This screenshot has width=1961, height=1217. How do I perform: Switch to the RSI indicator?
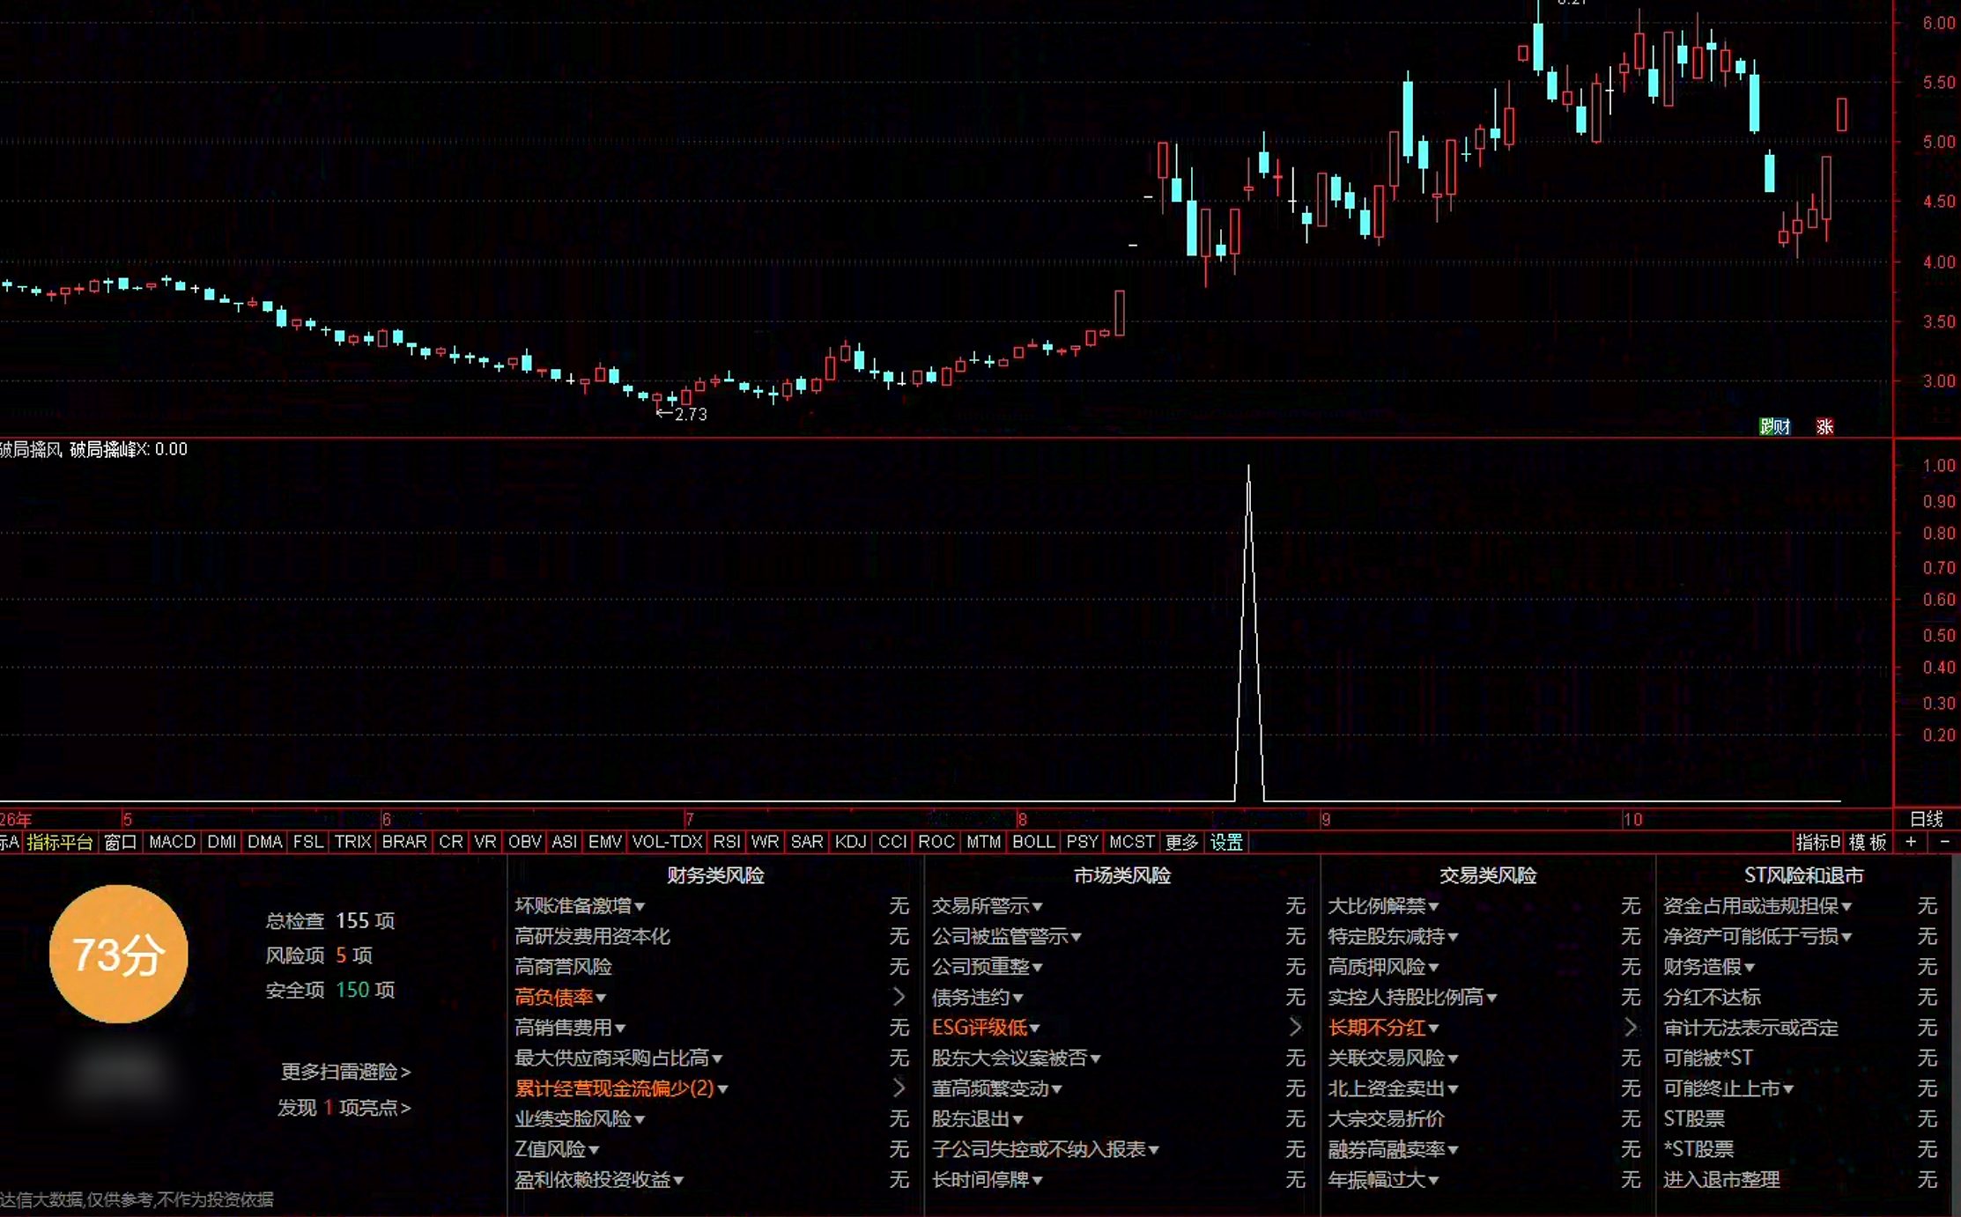pos(726,842)
